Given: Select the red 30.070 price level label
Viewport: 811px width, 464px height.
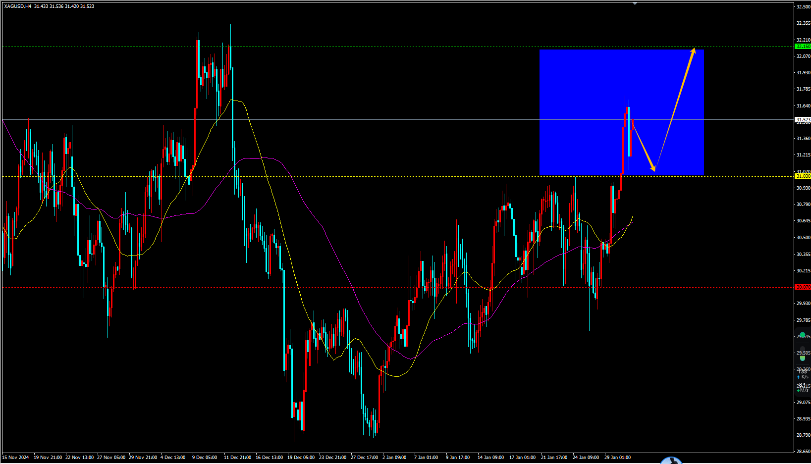Looking at the screenshot, I should coord(803,287).
